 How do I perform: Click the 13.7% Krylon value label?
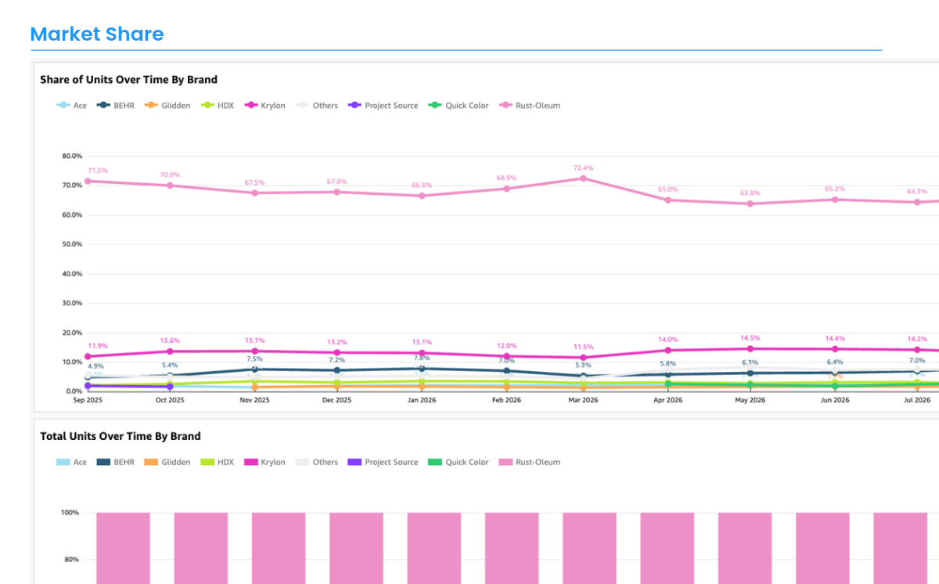point(254,341)
